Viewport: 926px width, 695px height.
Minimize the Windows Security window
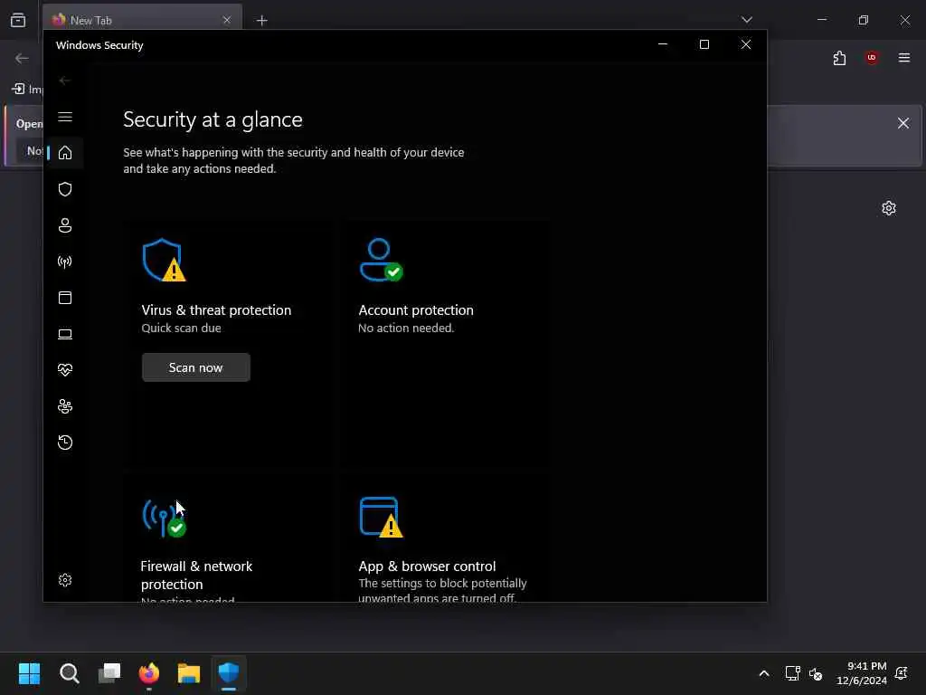pos(663,44)
